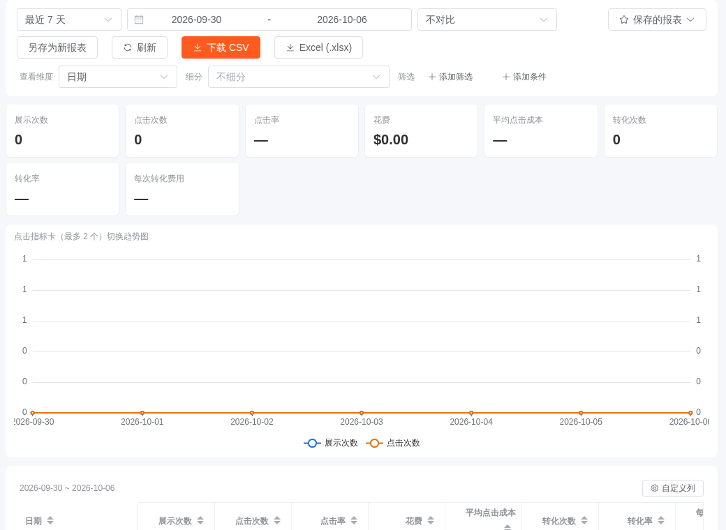
Task: Toggle 点击次数 series in chart legend
Action: point(392,443)
